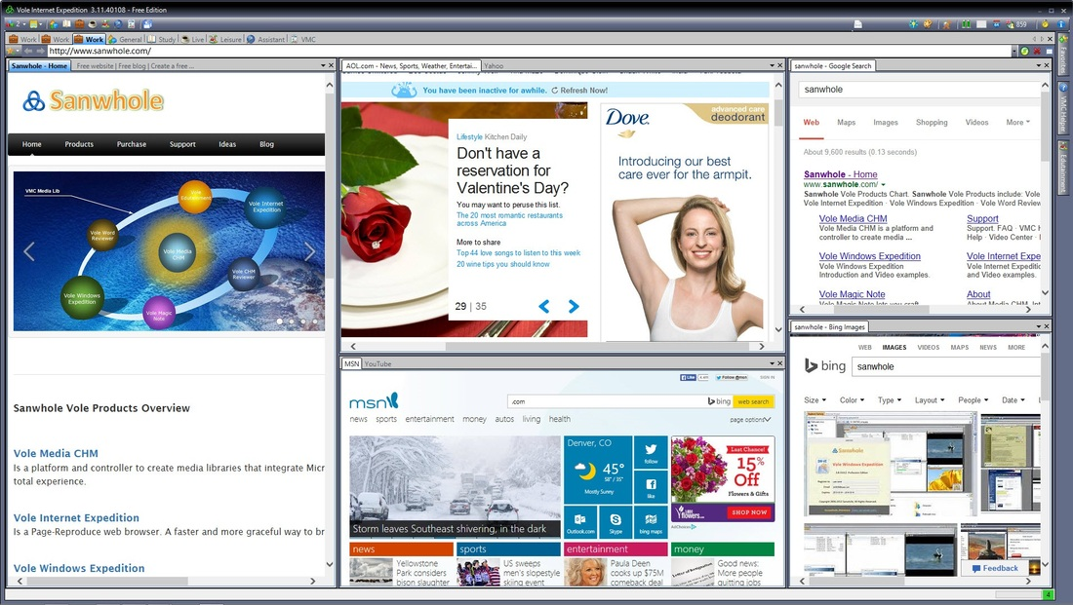This screenshot has height=605, width=1073.
Task: Go to next AOL story with right arrow
Action: click(574, 306)
